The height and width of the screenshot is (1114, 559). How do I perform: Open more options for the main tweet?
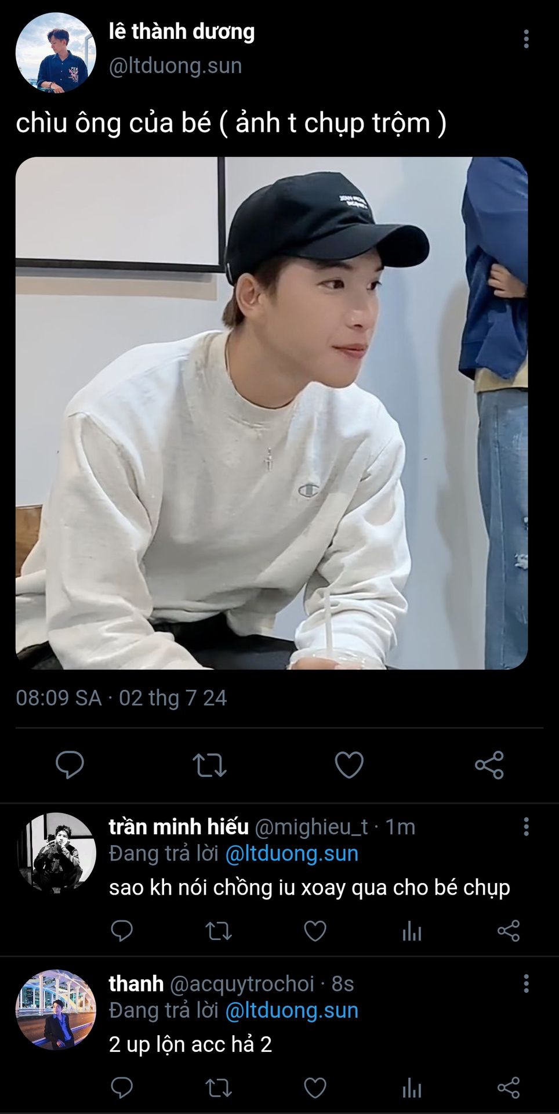point(526,39)
